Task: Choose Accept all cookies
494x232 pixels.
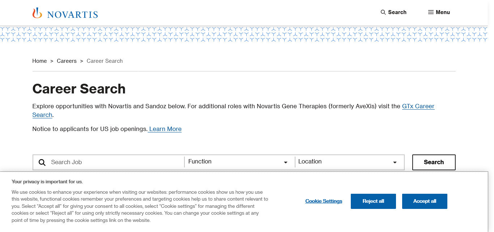Action: click(425, 201)
